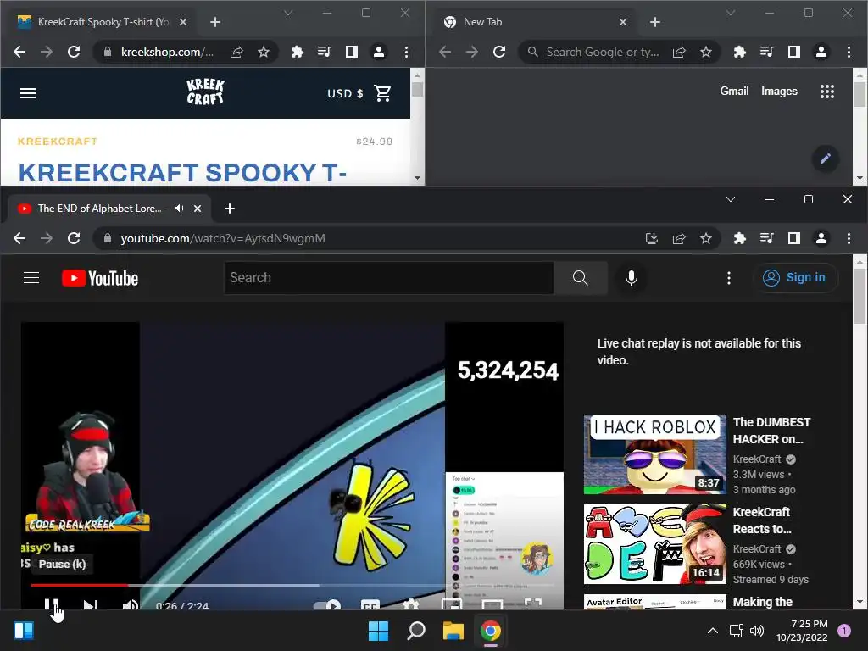The image size is (868, 651).
Task: Search YouTube with voice microphone
Action: tap(631, 278)
